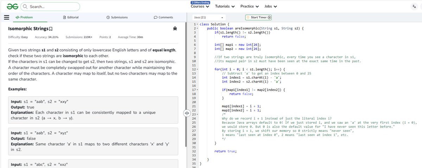Image resolution: width=422 pixels, height=168 pixels.
Task: Click code line 'return true;'
Action: tap(225, 151)
